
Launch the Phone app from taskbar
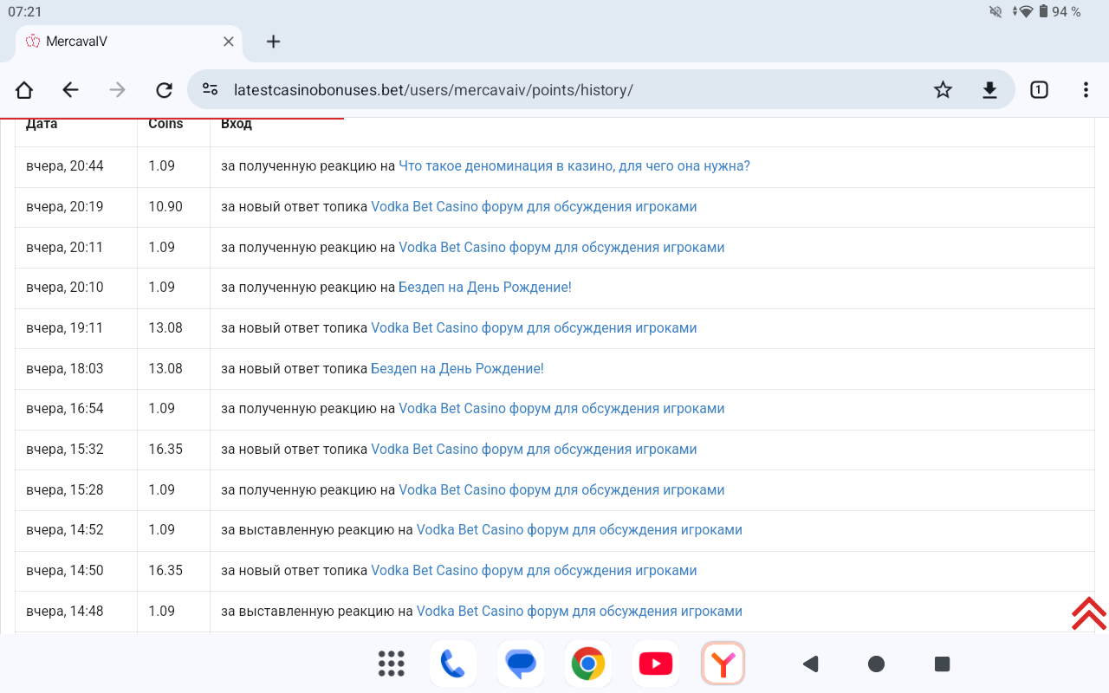[453, 664]
